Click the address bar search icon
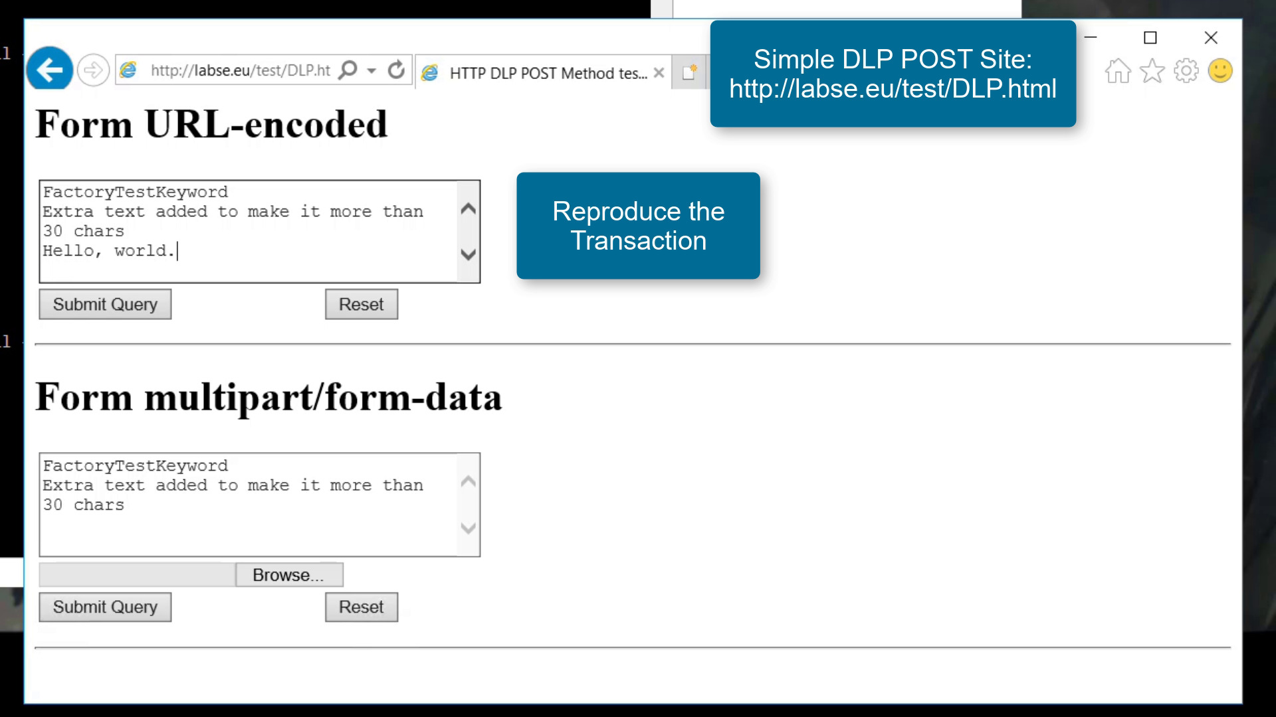The height and width of the screenshot is (717, 1276). coord(348,71)
